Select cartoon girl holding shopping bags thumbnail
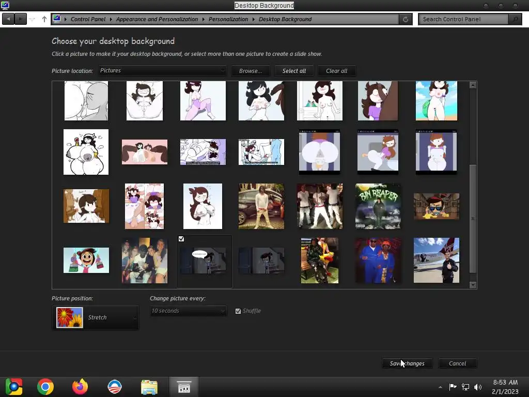This screenshot has width=529, height=397. 86,261
